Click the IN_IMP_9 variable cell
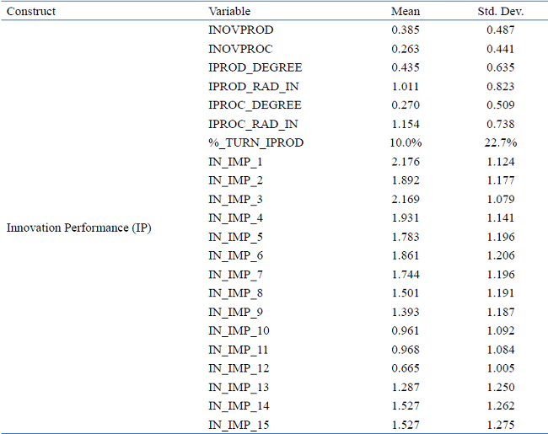Screen dimensions: 548x434 click(235, 312)
